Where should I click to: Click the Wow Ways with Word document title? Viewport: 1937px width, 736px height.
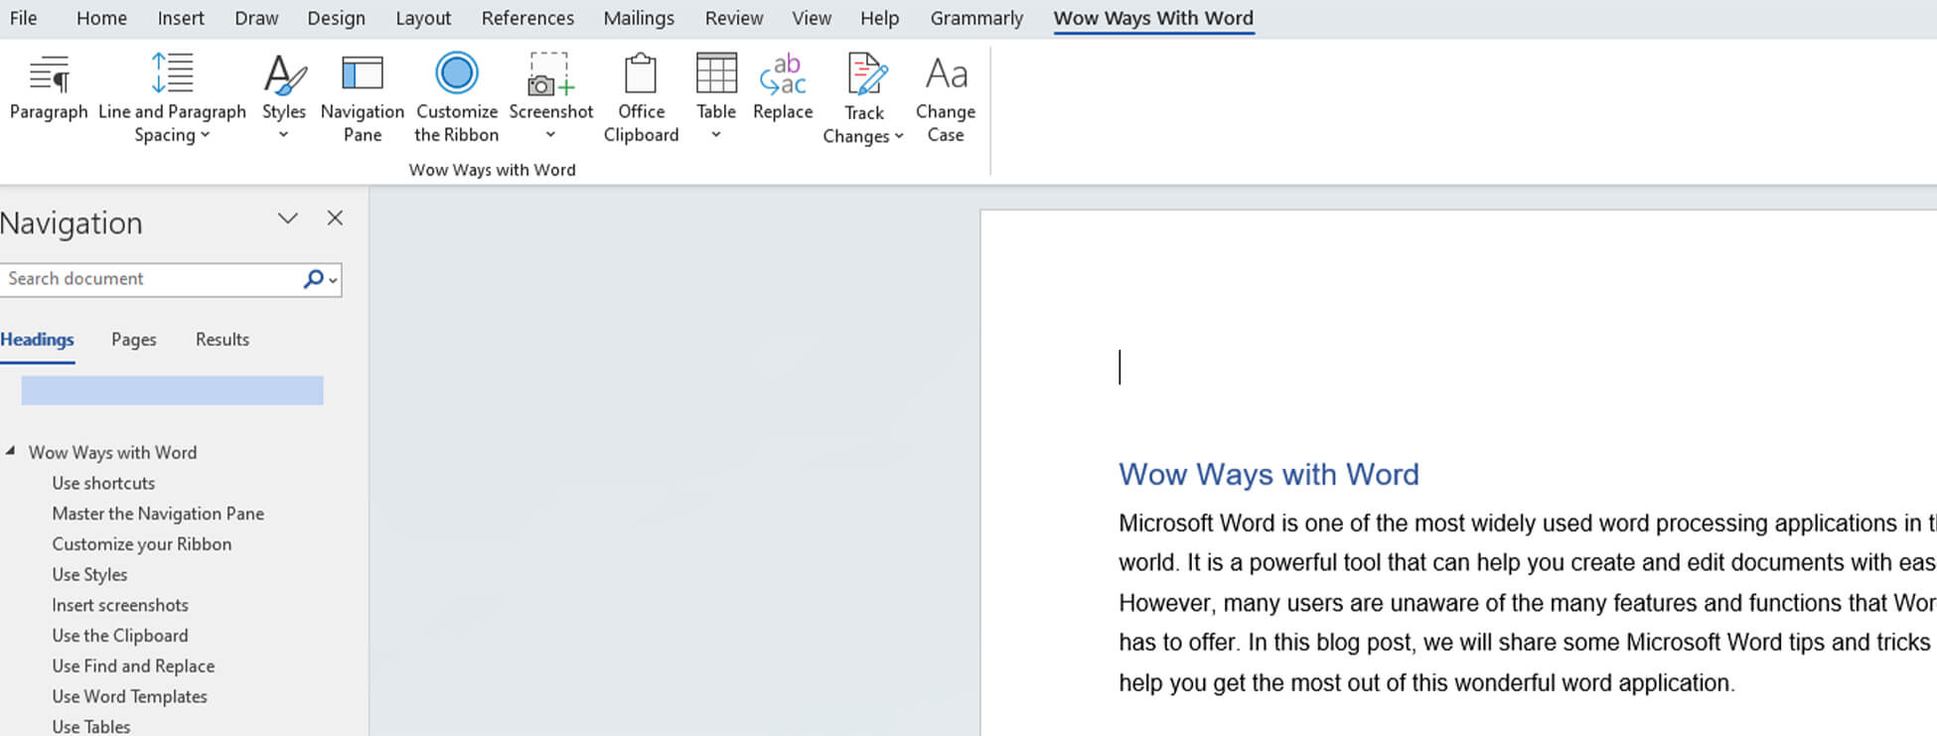(1268, 474)
